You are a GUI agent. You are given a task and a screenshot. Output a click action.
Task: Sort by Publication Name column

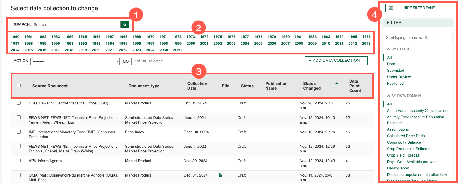tap(276, 86)
